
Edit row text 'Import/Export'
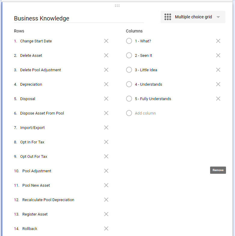(32, 128)
